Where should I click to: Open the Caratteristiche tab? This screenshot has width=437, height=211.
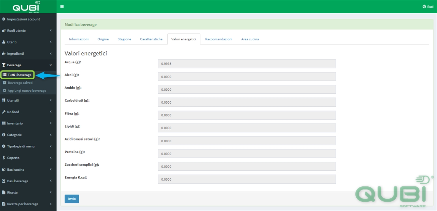151,39
